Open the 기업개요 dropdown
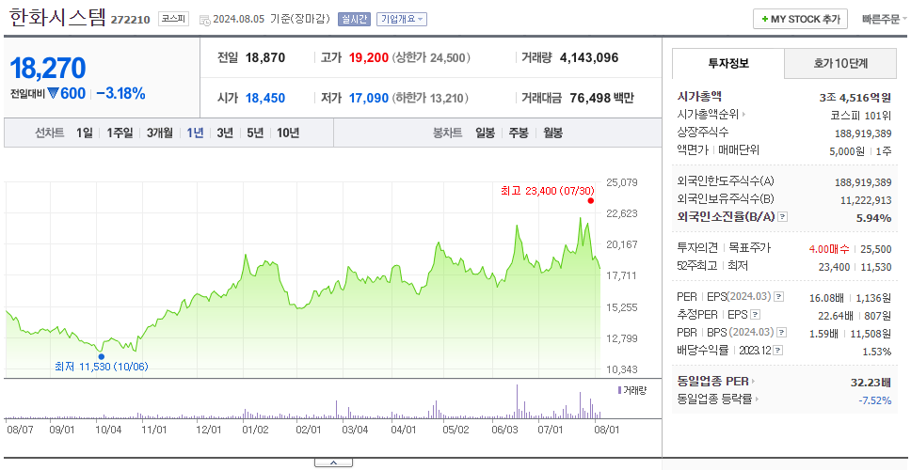The image size is (911, 470). (402, 19)
